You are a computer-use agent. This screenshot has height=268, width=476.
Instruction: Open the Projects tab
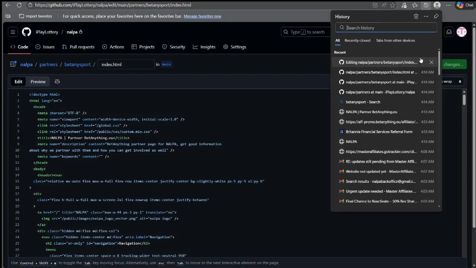pos(143,47)
